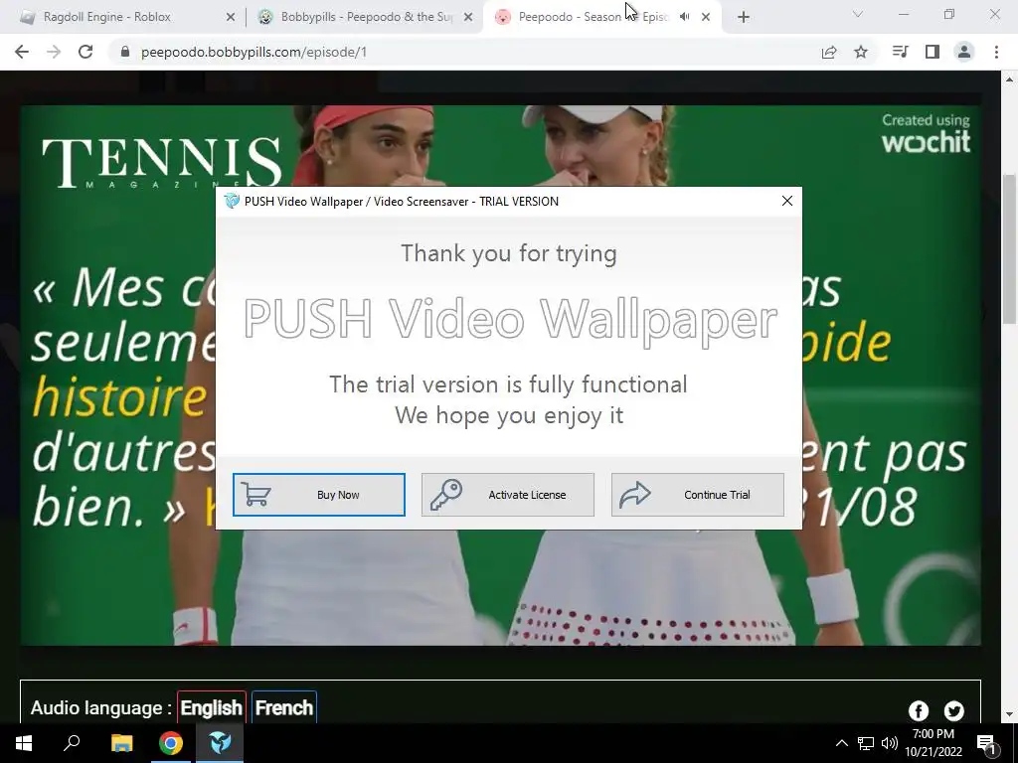Viewport: 1018px width, 763px height.
Task: Close the Bobbypills tab
Action: pos(468,17)
